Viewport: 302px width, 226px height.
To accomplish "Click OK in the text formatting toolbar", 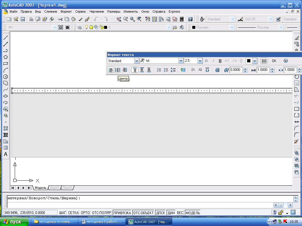I will 274,61.
